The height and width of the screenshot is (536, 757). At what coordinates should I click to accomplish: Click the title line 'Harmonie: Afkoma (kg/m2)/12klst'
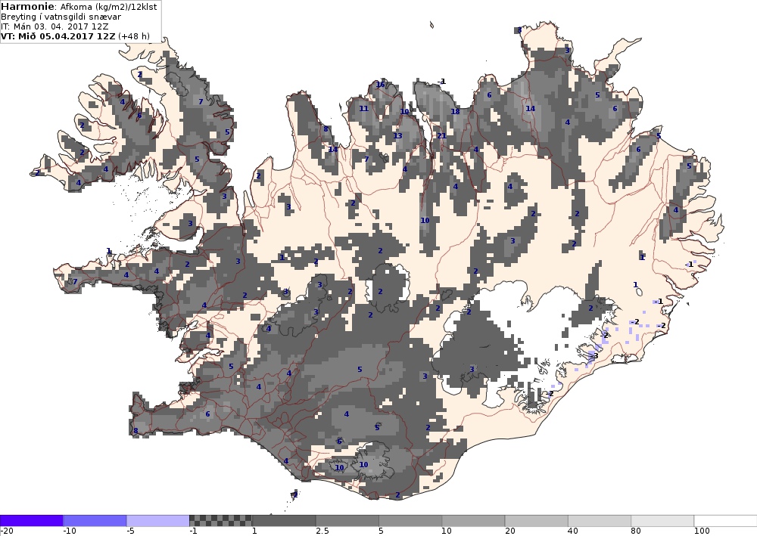click(79, 6)
